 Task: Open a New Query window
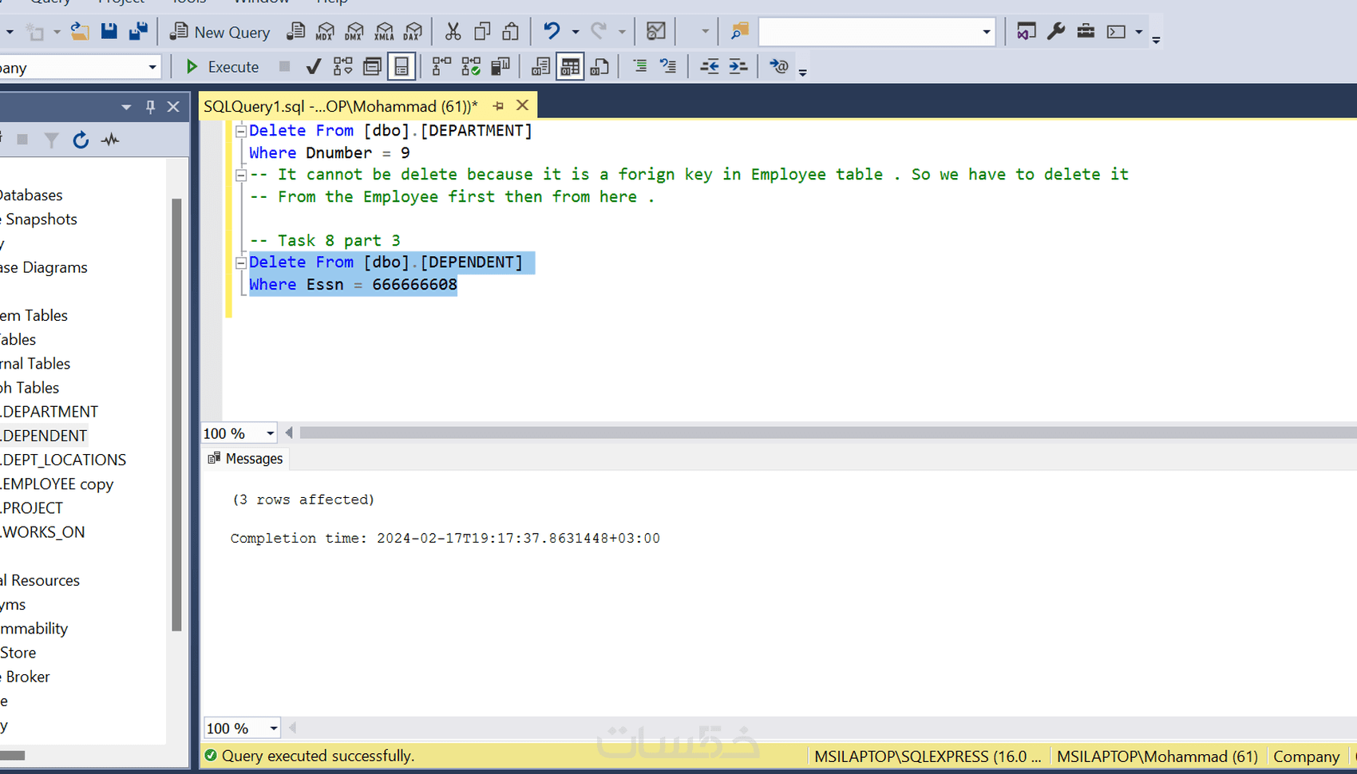[x=220, y=32]
